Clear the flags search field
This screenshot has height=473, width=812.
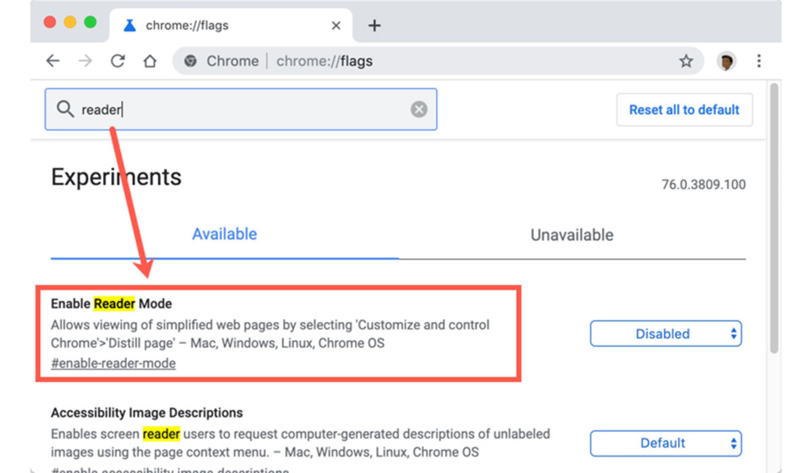tap(419, 109)
